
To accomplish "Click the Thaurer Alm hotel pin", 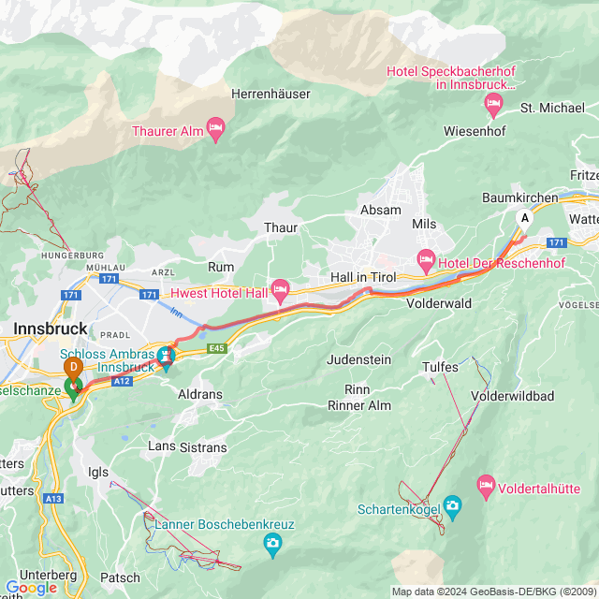I will click(215, 129).
